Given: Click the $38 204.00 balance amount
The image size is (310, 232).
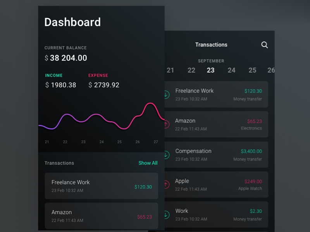Looking at the screenshot, I should pyautogui.click(x=66, y=58).
